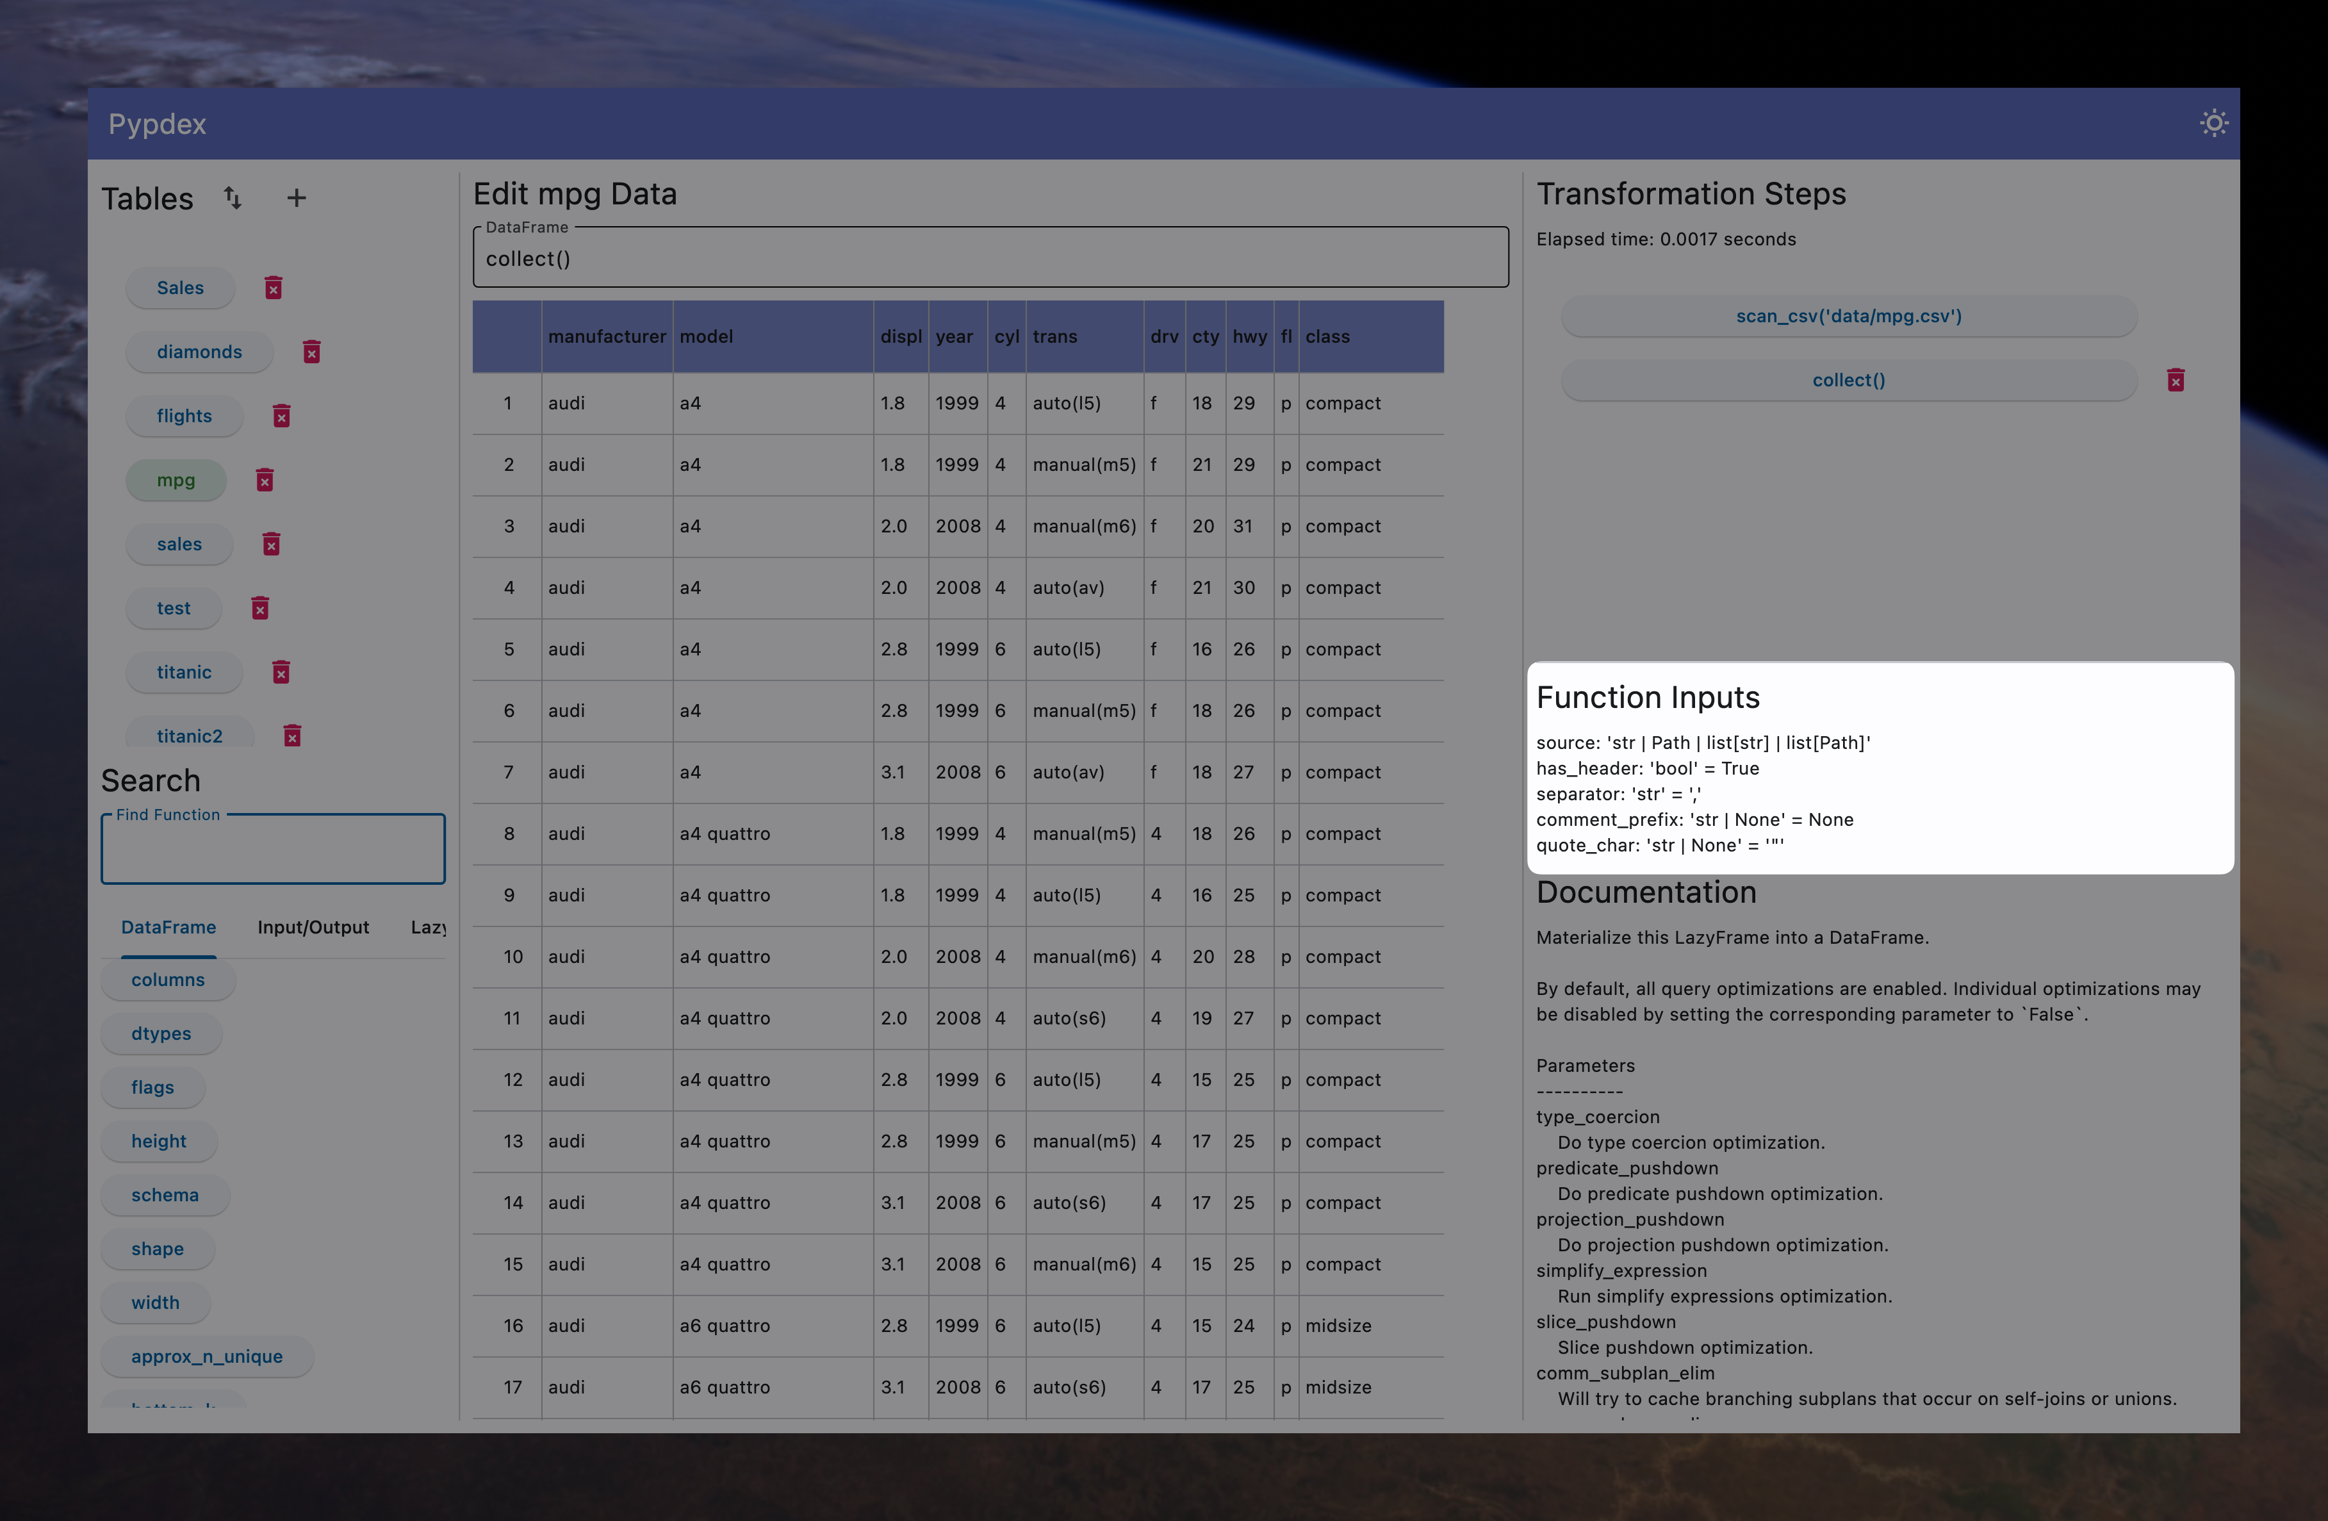Delete the titanic table
The image size is (2328, 1521).
(282, 672)
